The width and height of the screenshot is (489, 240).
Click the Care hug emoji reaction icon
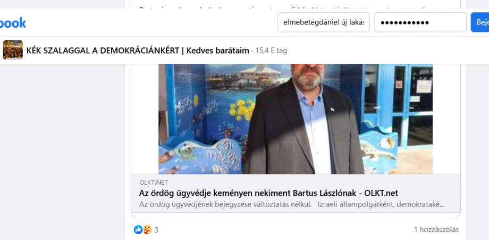(147, 230)
